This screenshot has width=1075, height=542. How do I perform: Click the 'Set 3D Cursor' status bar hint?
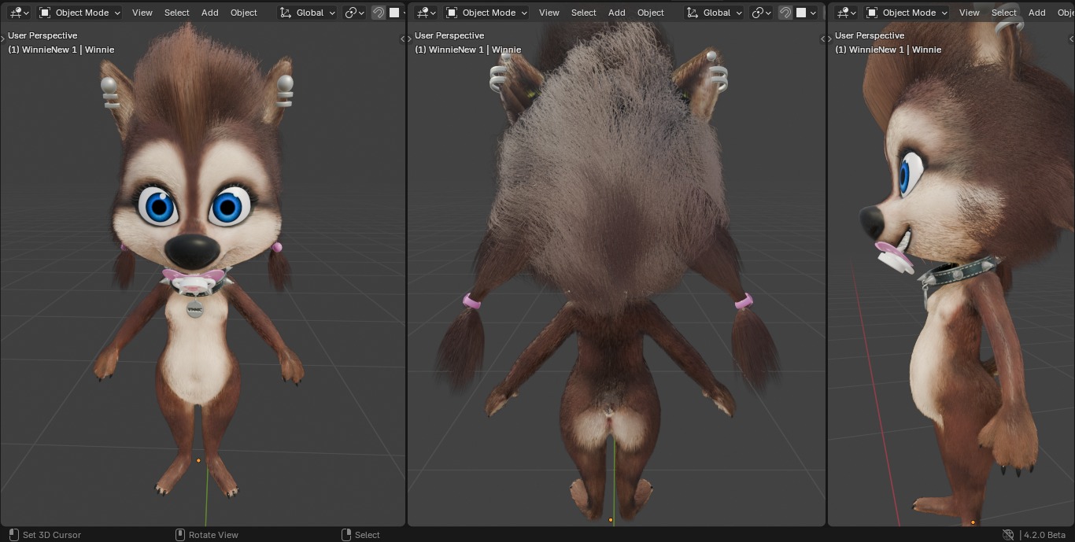coord(52,535)
